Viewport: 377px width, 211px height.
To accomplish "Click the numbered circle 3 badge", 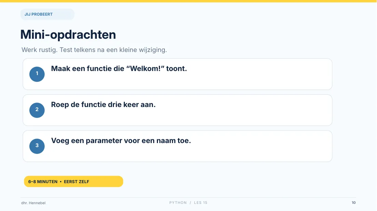I will click(37, 146).
